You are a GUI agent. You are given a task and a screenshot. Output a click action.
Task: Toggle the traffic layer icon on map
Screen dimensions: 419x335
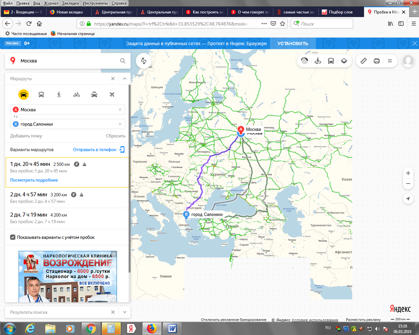click(305, 61)
